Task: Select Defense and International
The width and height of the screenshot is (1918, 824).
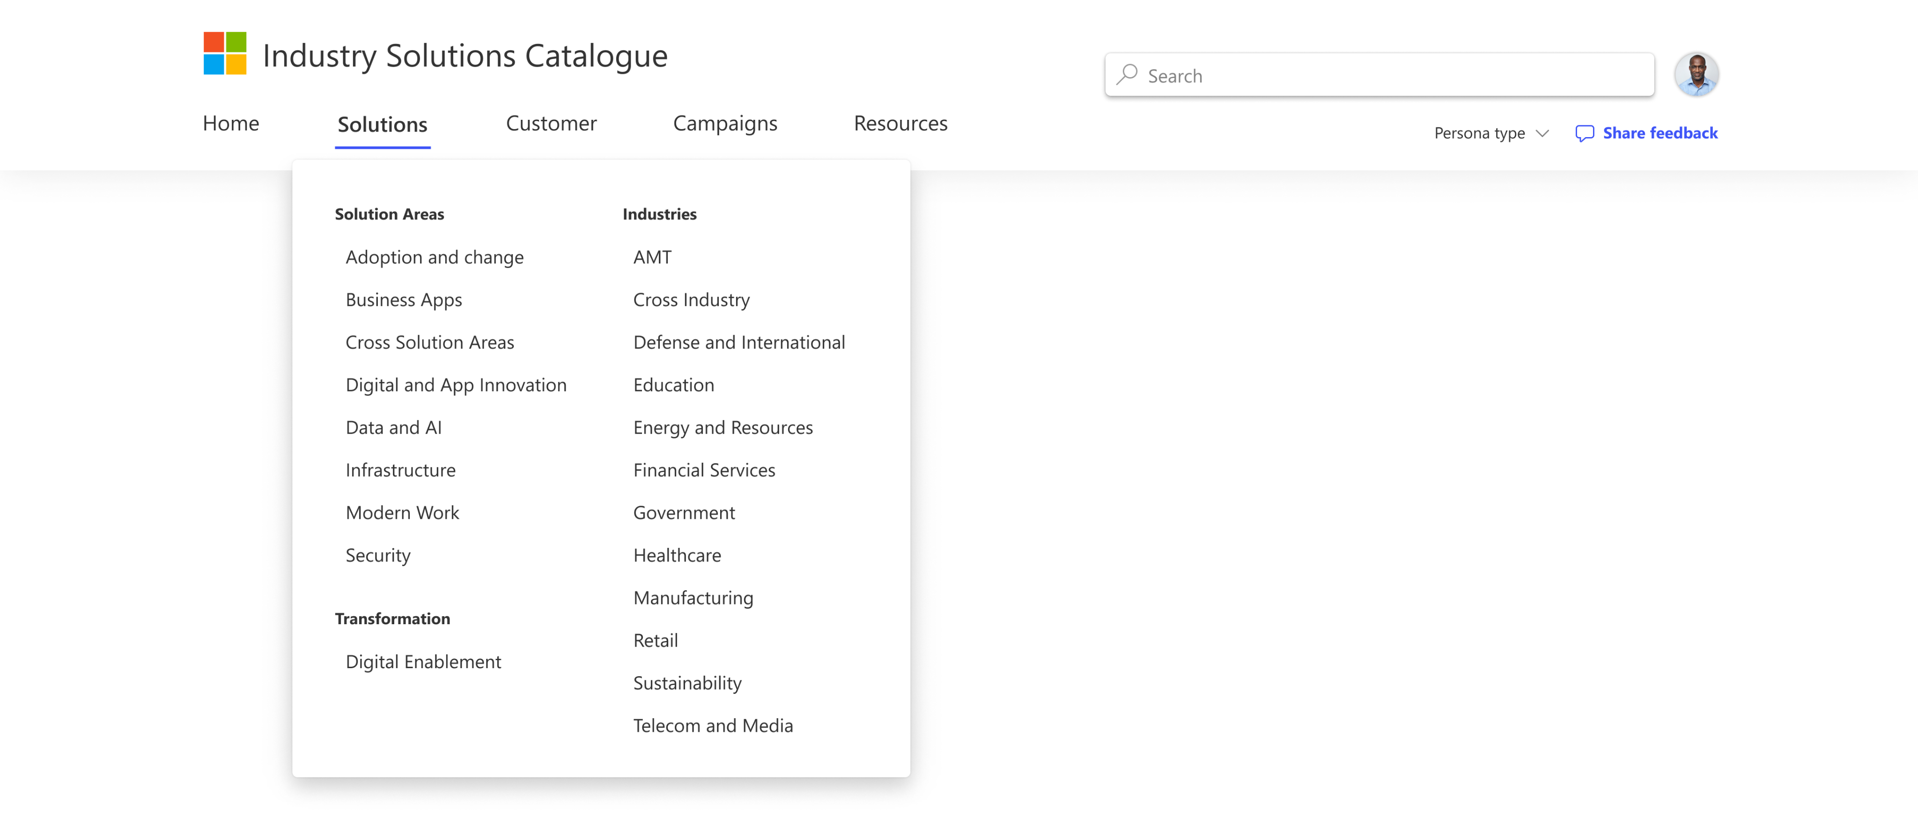Action: [739, 342]
